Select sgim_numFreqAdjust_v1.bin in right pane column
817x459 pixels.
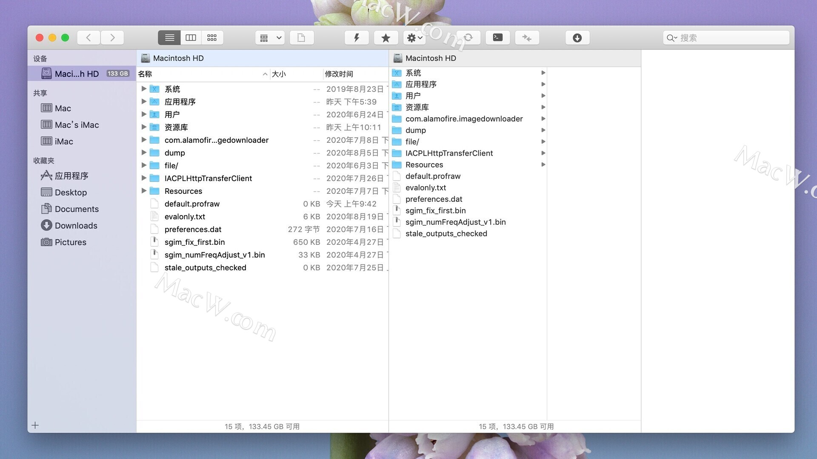468,222
